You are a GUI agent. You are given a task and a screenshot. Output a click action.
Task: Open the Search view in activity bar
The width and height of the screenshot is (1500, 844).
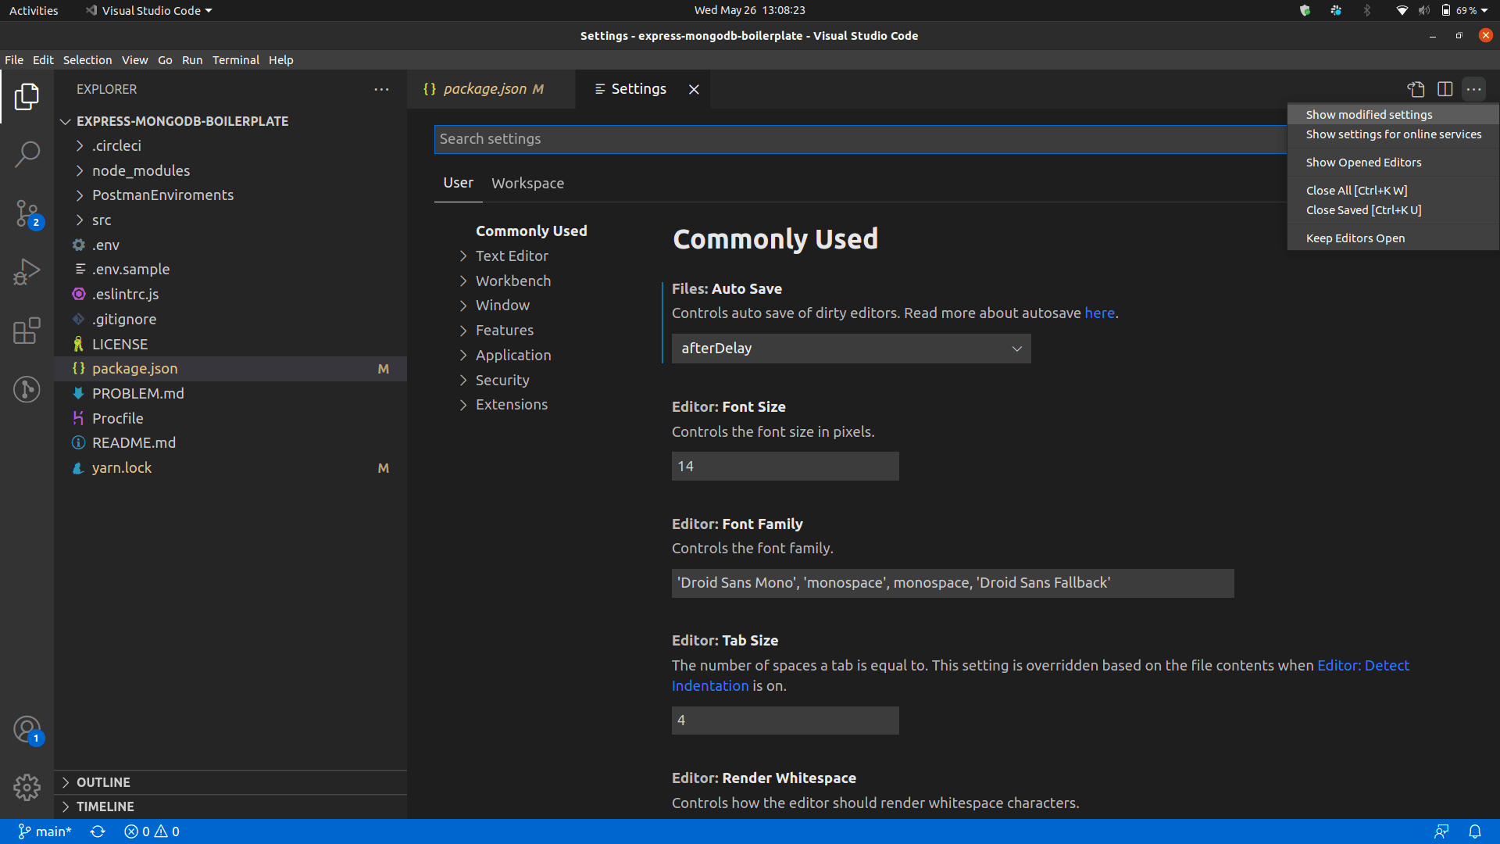click(27, 154)
